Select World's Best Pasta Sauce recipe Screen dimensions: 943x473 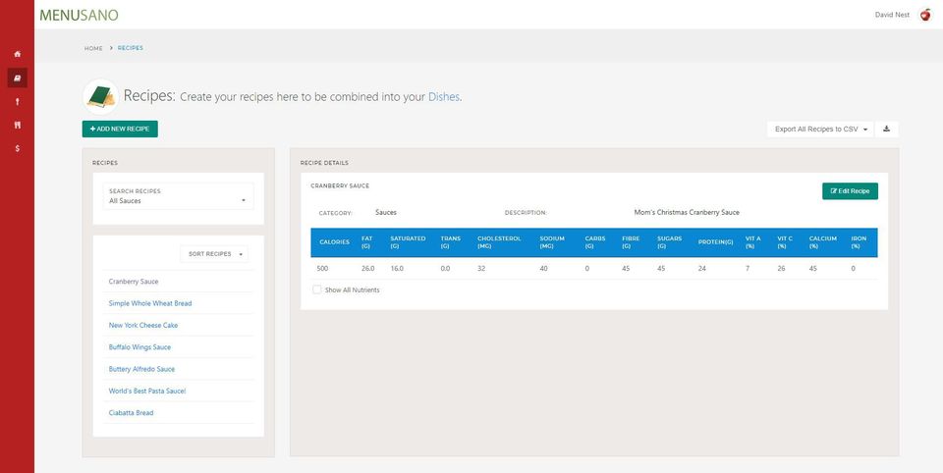[x=147, y=391]
